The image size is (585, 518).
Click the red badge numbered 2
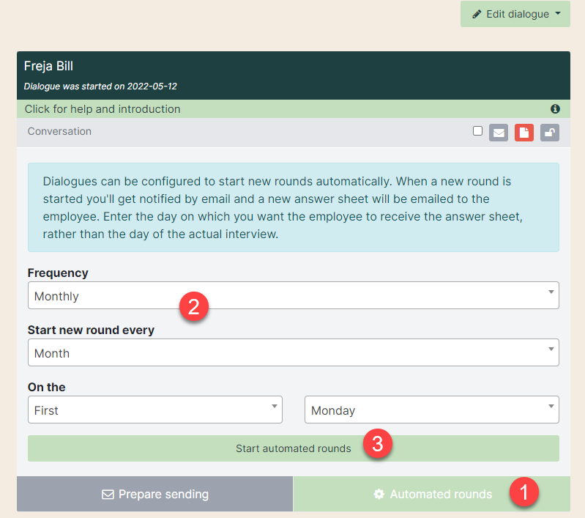pyautogui.click(x=194, y=306)
